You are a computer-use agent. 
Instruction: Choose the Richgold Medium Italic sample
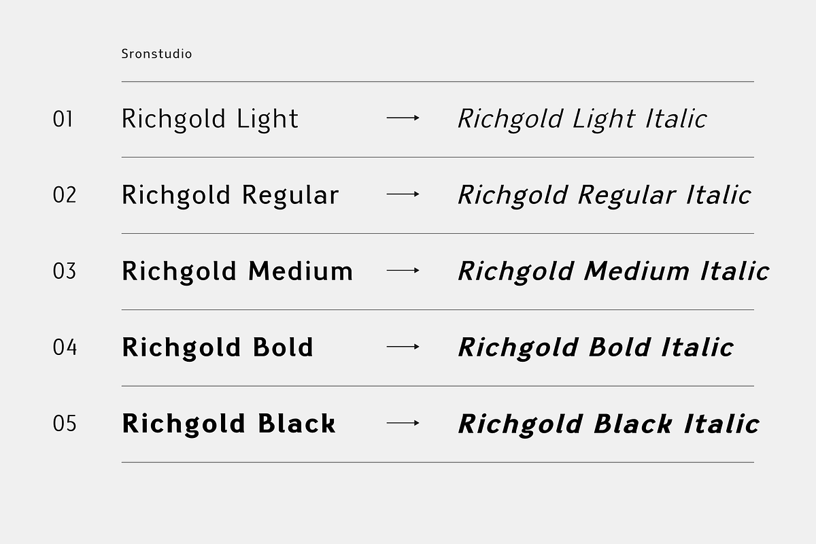[613, 271]
